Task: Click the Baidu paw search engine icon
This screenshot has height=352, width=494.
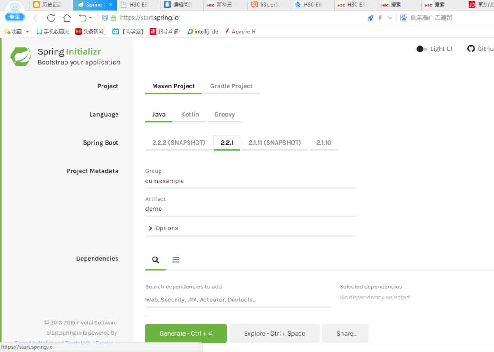Action: (404, 18)
